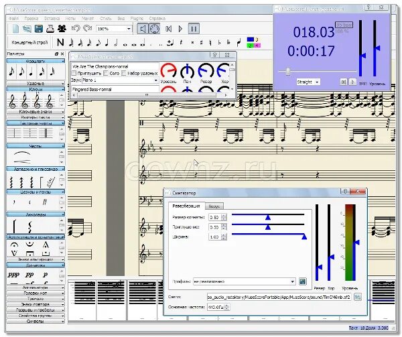This screenshot has width=402, height=337.
Task: Check Приглушить for We Are The Champions track
Action: click(74, 73)
